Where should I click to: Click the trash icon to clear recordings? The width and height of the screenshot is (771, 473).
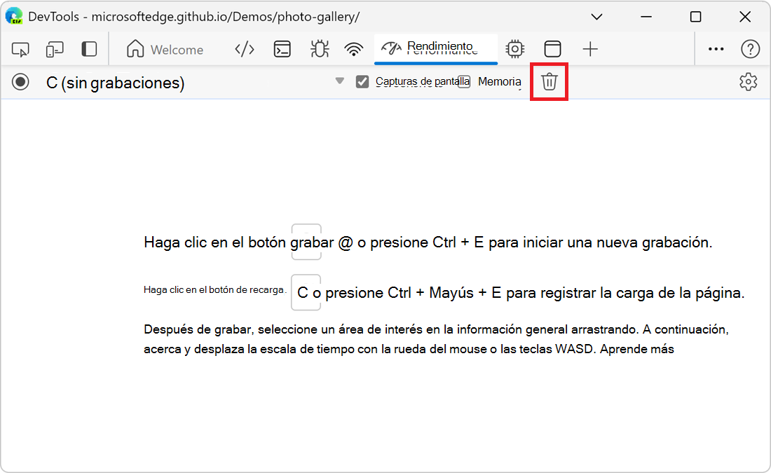[x=549, y=81]
